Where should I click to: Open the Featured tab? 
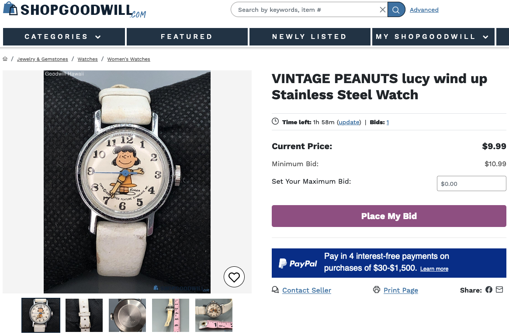coord(187,37)
